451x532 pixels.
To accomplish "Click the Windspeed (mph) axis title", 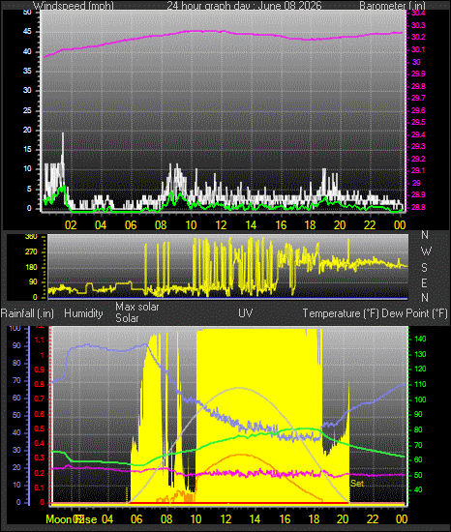I will (74, 6).
